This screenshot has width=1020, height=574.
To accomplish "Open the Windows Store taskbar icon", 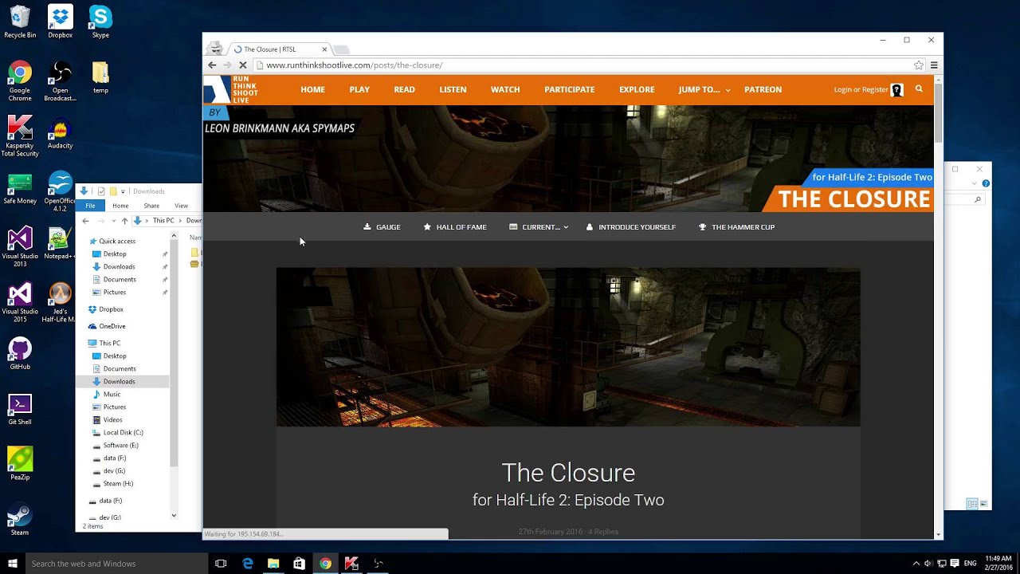I will tap(299, 564).
